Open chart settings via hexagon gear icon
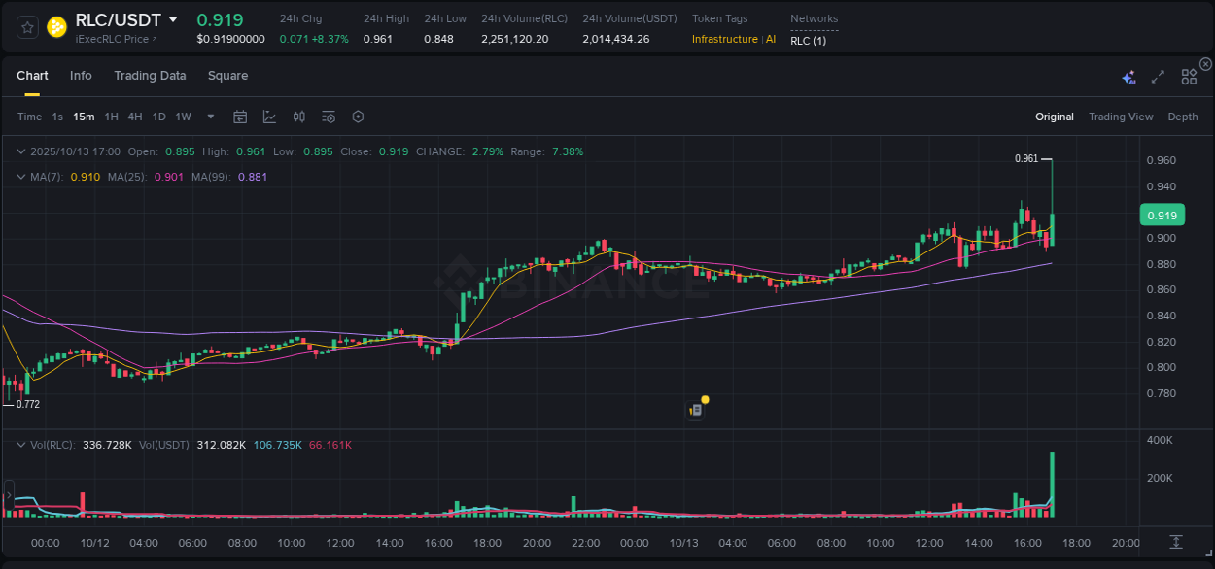Viewport: 1215px width, 569px height. 358,116
